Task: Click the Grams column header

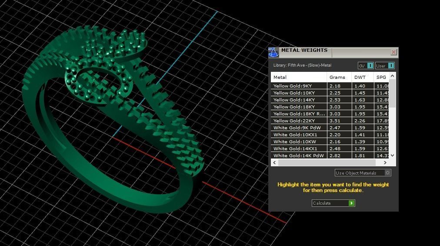Action: (339, 77)
